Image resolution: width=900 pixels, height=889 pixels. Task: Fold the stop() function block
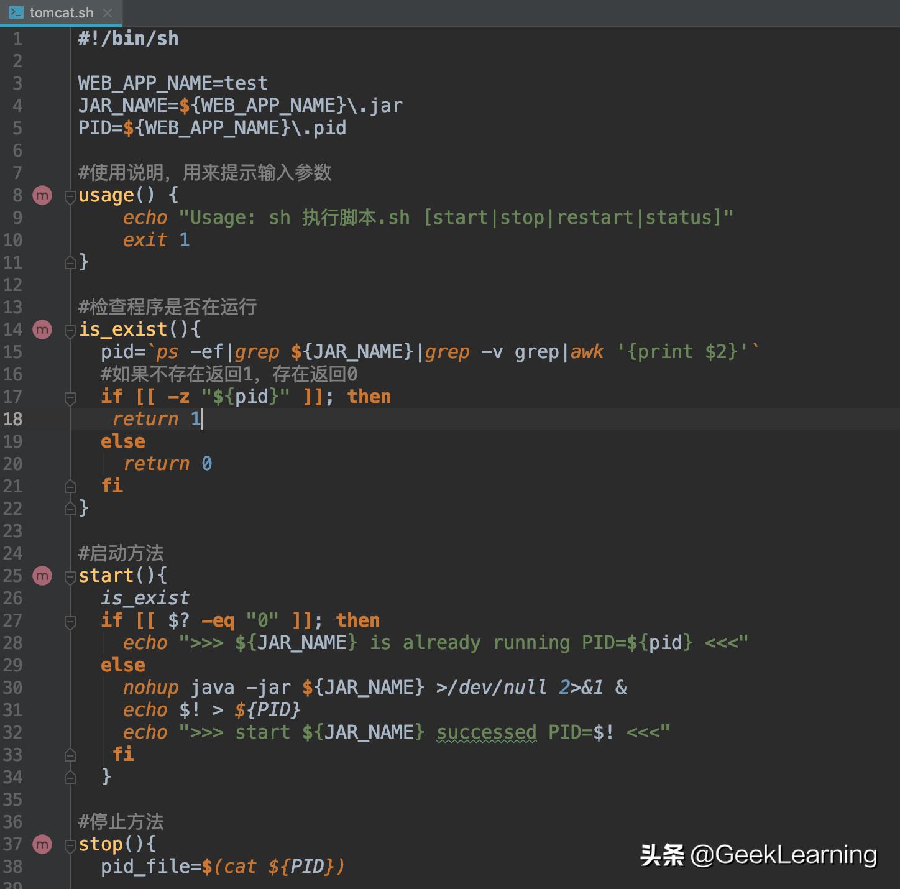click(70, 845)
